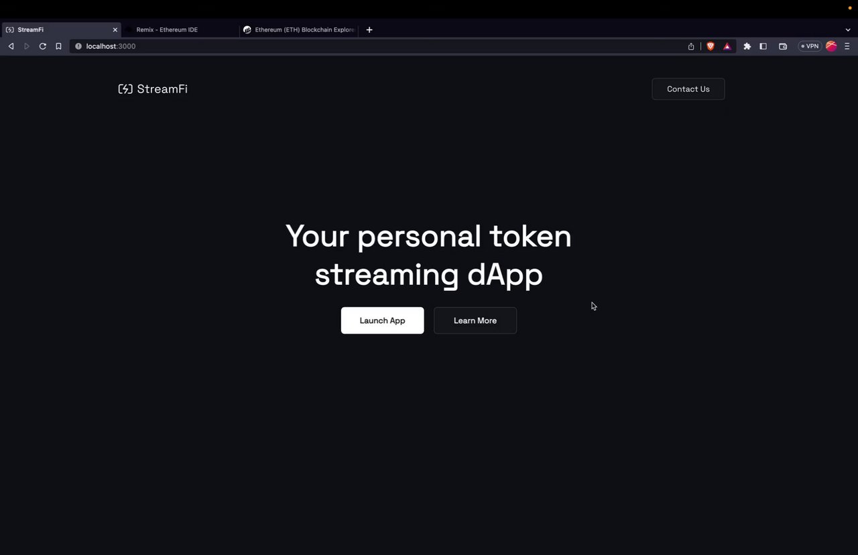Image resolution: width=858 pixels, height=555 pixels.
Task: Open the profile avatar menu
Action: pos(832,46)
